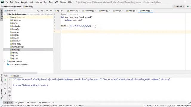Open the VCS menu

click(56, 2)
